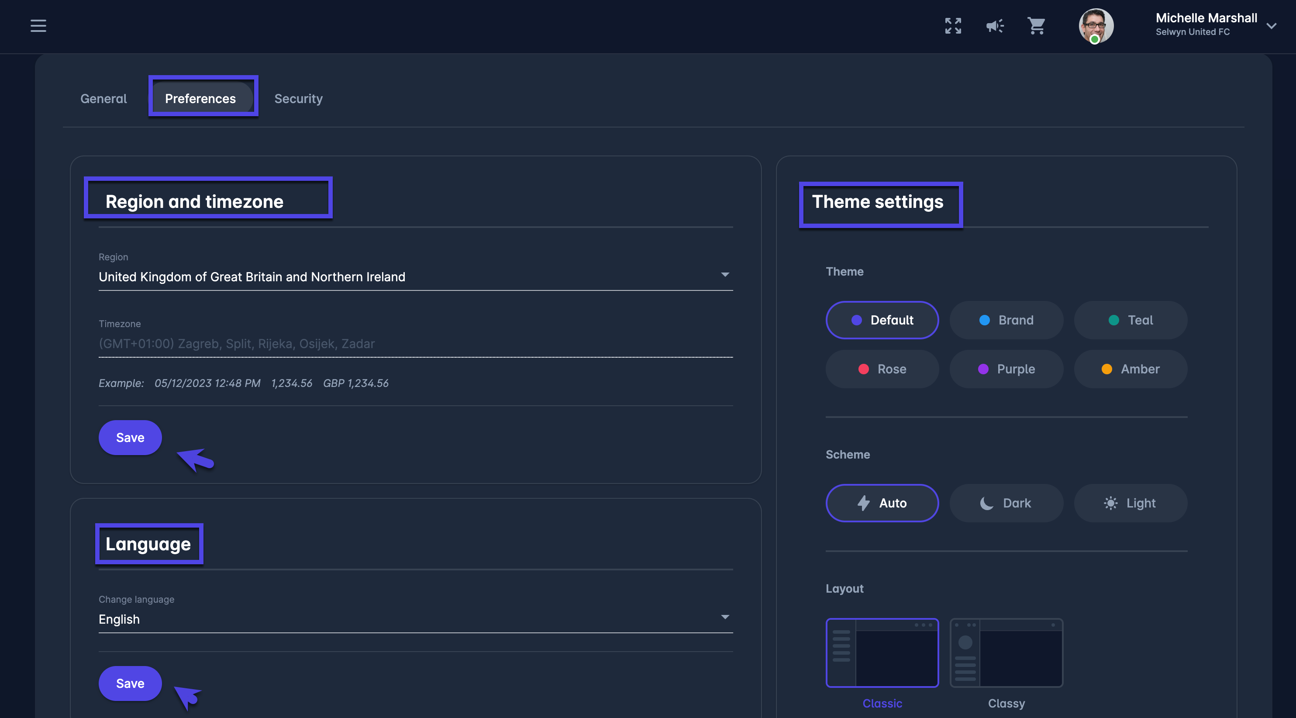Screen dimensions: 1296x718
Task: Save the Region and timezone settings
Action: click(x=130, y=438)
